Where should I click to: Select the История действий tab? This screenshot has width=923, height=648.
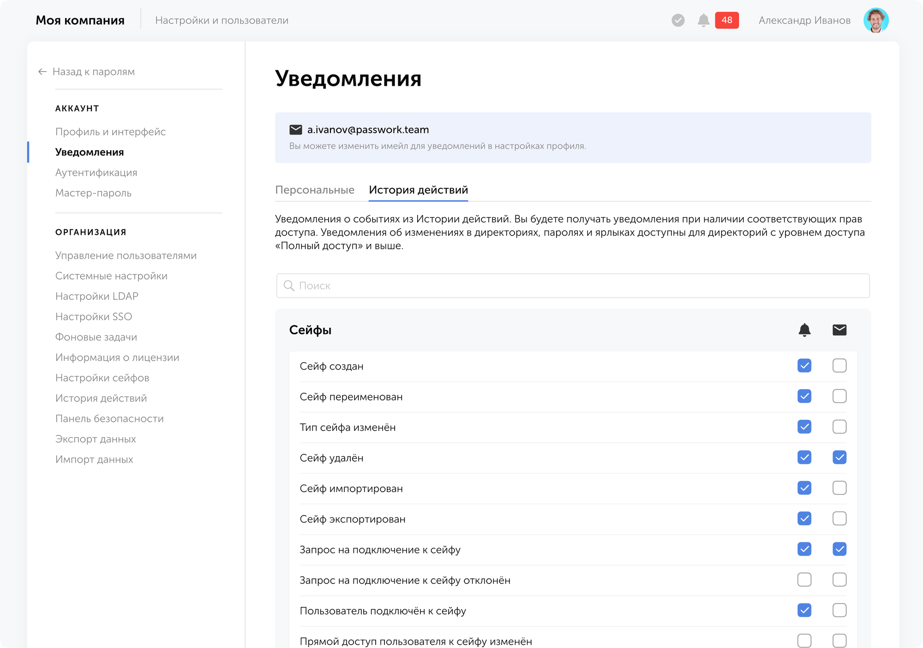[x=418, y=190]
